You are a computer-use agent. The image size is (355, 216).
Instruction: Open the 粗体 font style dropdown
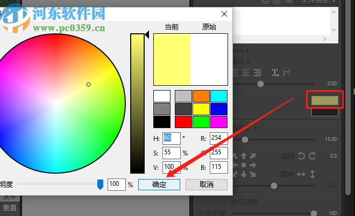241,61
